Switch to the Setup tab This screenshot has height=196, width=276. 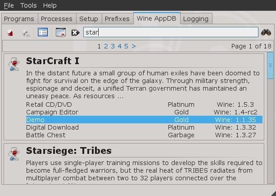coord(89,19)
